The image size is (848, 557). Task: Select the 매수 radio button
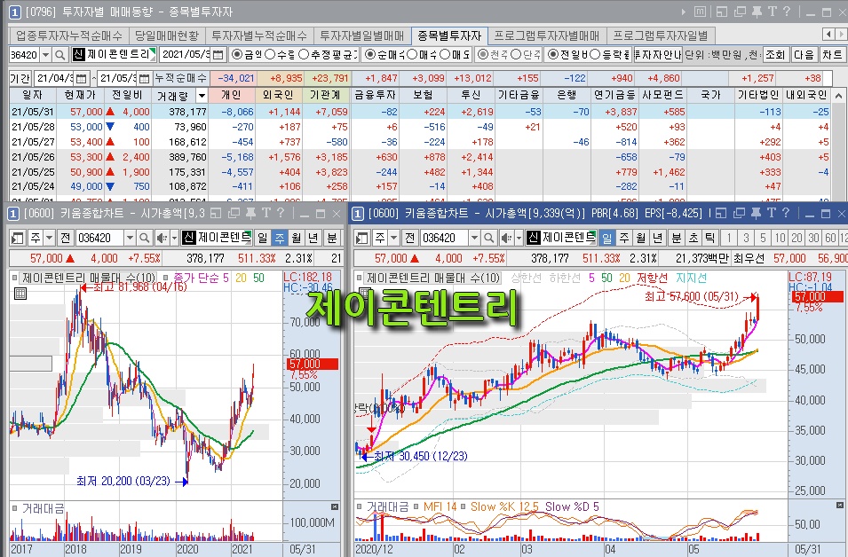tap(412, 55)
